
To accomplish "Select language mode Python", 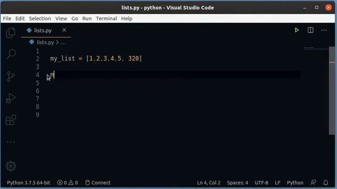I will [x=295, y=183].
